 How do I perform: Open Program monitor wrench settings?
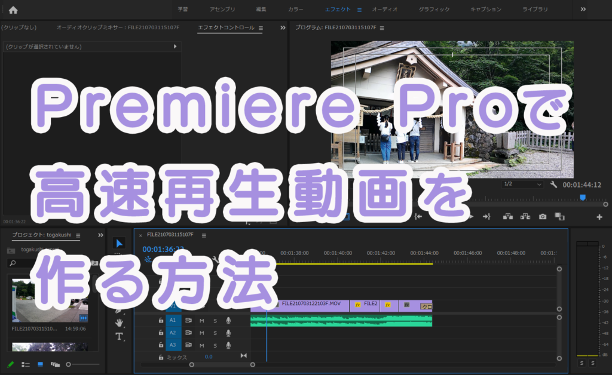tap(553, 185)
